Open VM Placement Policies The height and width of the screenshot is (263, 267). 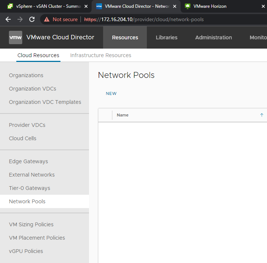37,238
